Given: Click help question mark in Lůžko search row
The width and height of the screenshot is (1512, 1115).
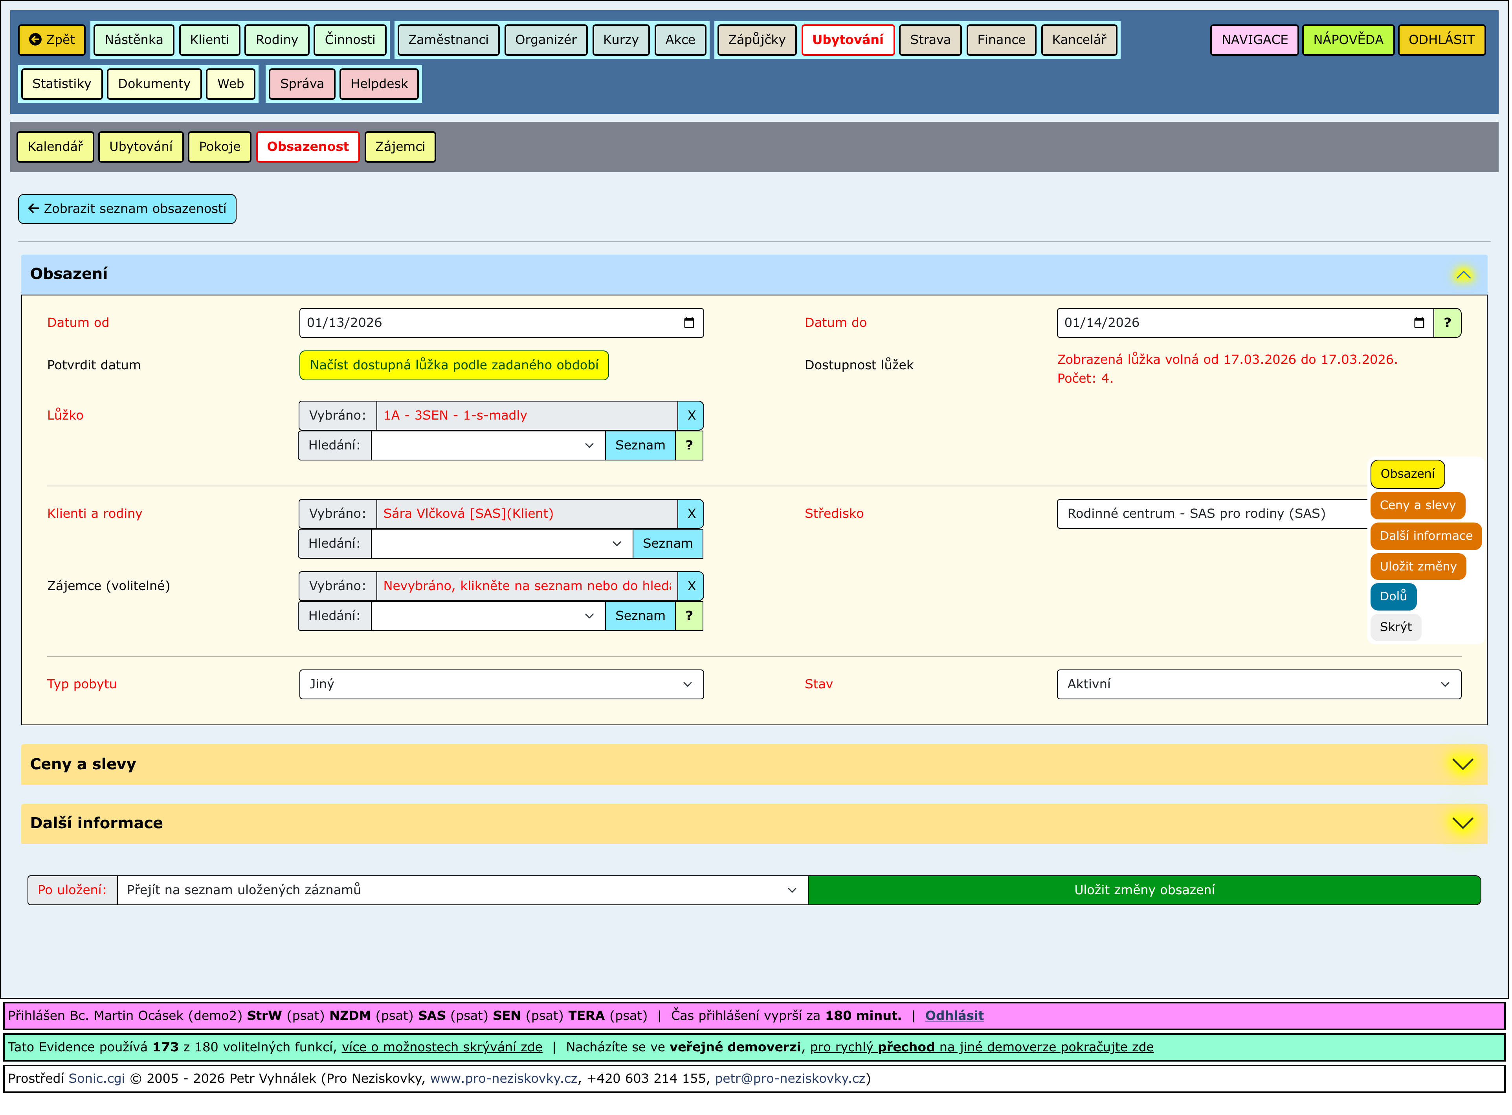Looking at the screenshot, I should point(688,446).
